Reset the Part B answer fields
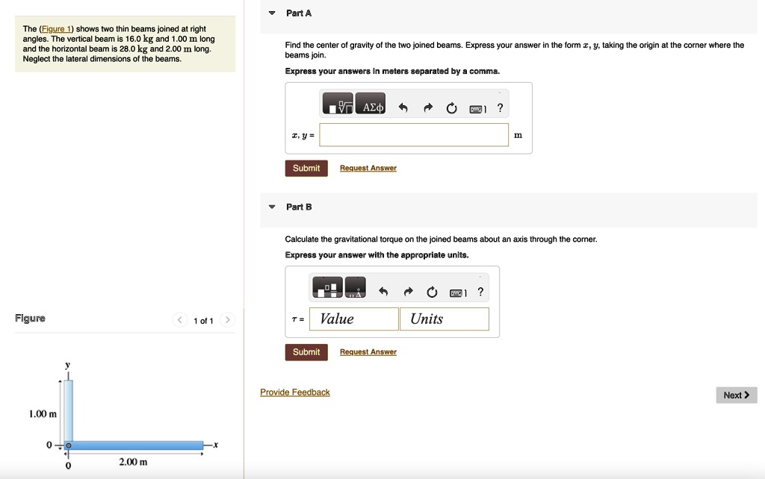The width and height of the screenshot is (765, 479). 432,292
